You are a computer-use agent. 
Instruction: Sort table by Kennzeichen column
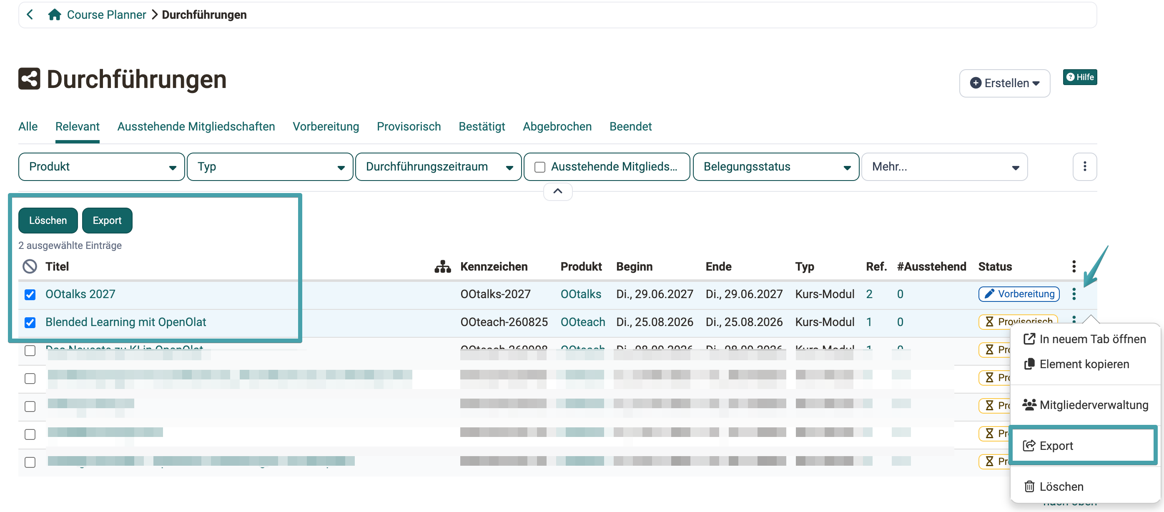click(x=494, y=266)
